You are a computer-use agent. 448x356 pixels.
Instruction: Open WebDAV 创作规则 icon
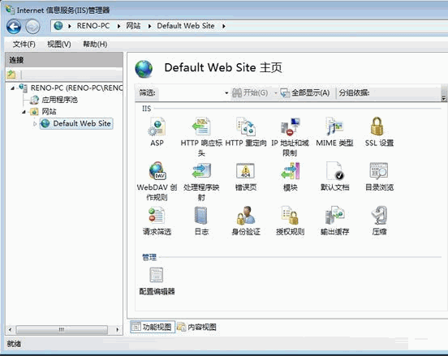[x=157, y=171]
